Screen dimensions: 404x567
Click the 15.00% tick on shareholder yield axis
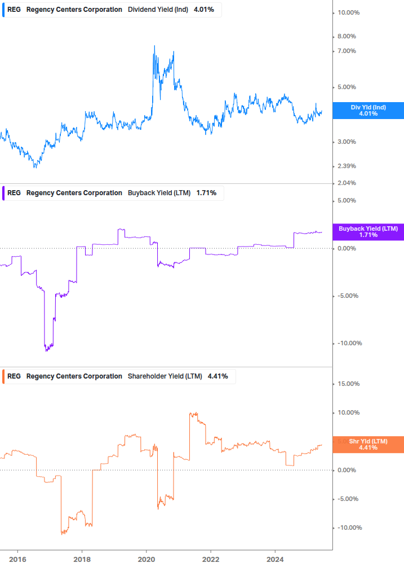coord(348,384)
